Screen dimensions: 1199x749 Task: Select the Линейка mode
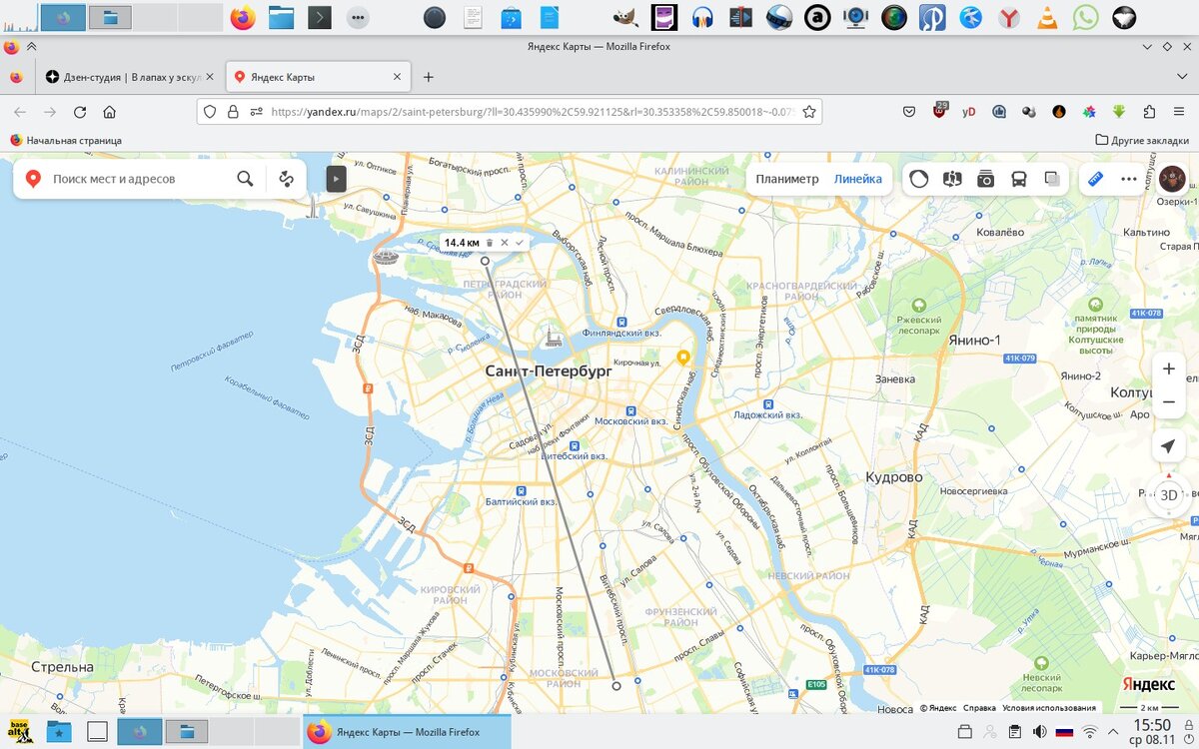pos(858,179)
